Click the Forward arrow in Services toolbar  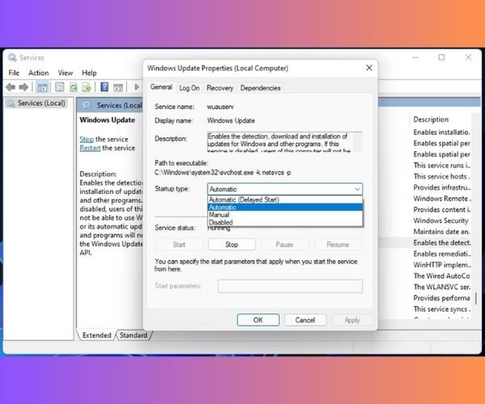coord(23,87)
